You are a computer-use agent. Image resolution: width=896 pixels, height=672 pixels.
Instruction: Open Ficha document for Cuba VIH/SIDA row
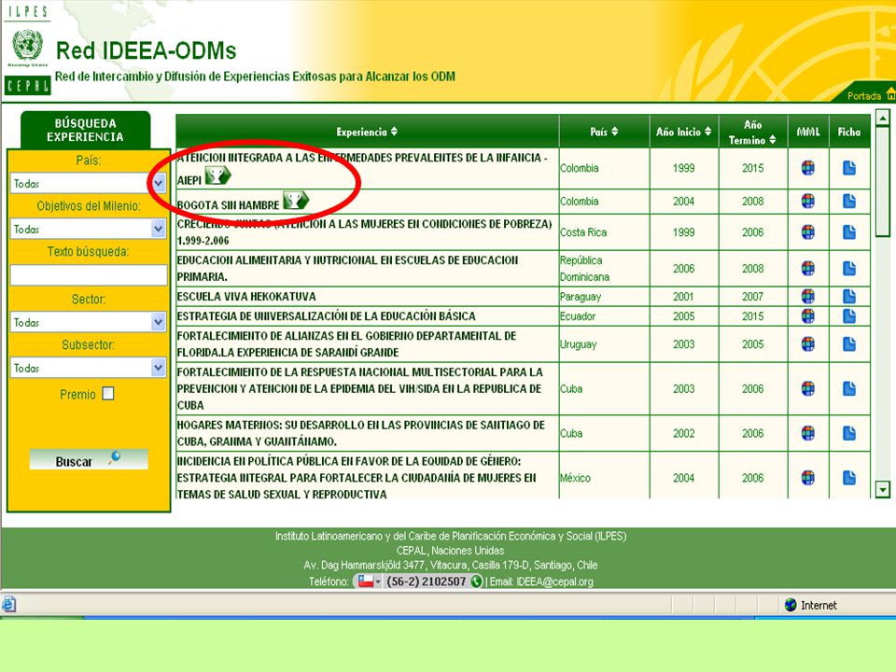coord(849,388)
